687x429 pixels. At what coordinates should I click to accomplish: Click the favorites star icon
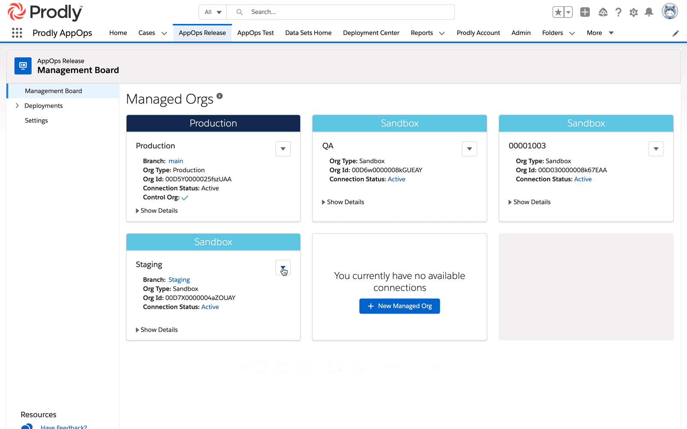pos(559,12)
